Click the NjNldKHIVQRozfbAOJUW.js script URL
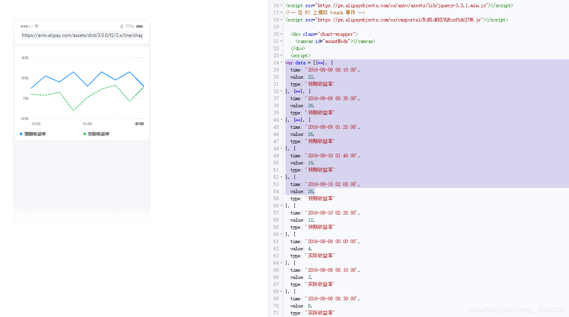Screen dimensions: 569x317 click(x=400, y=20)
